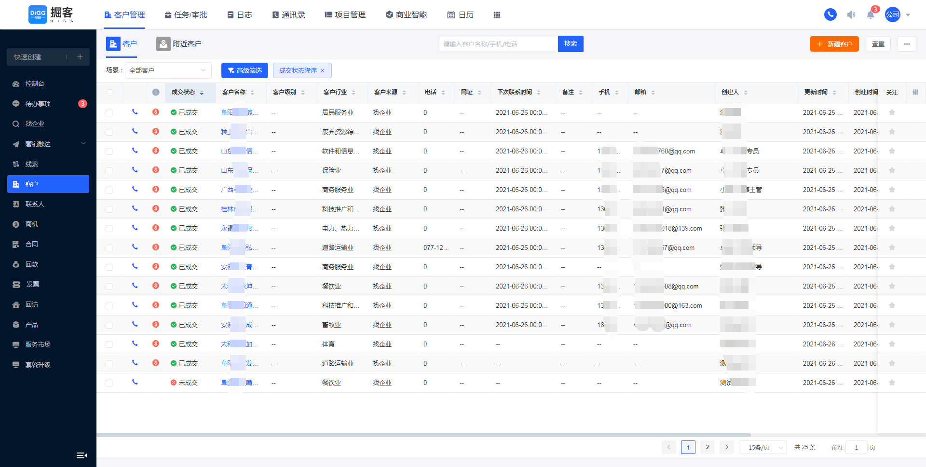Click the orange commerce icon on the first row

click(156, 112)
